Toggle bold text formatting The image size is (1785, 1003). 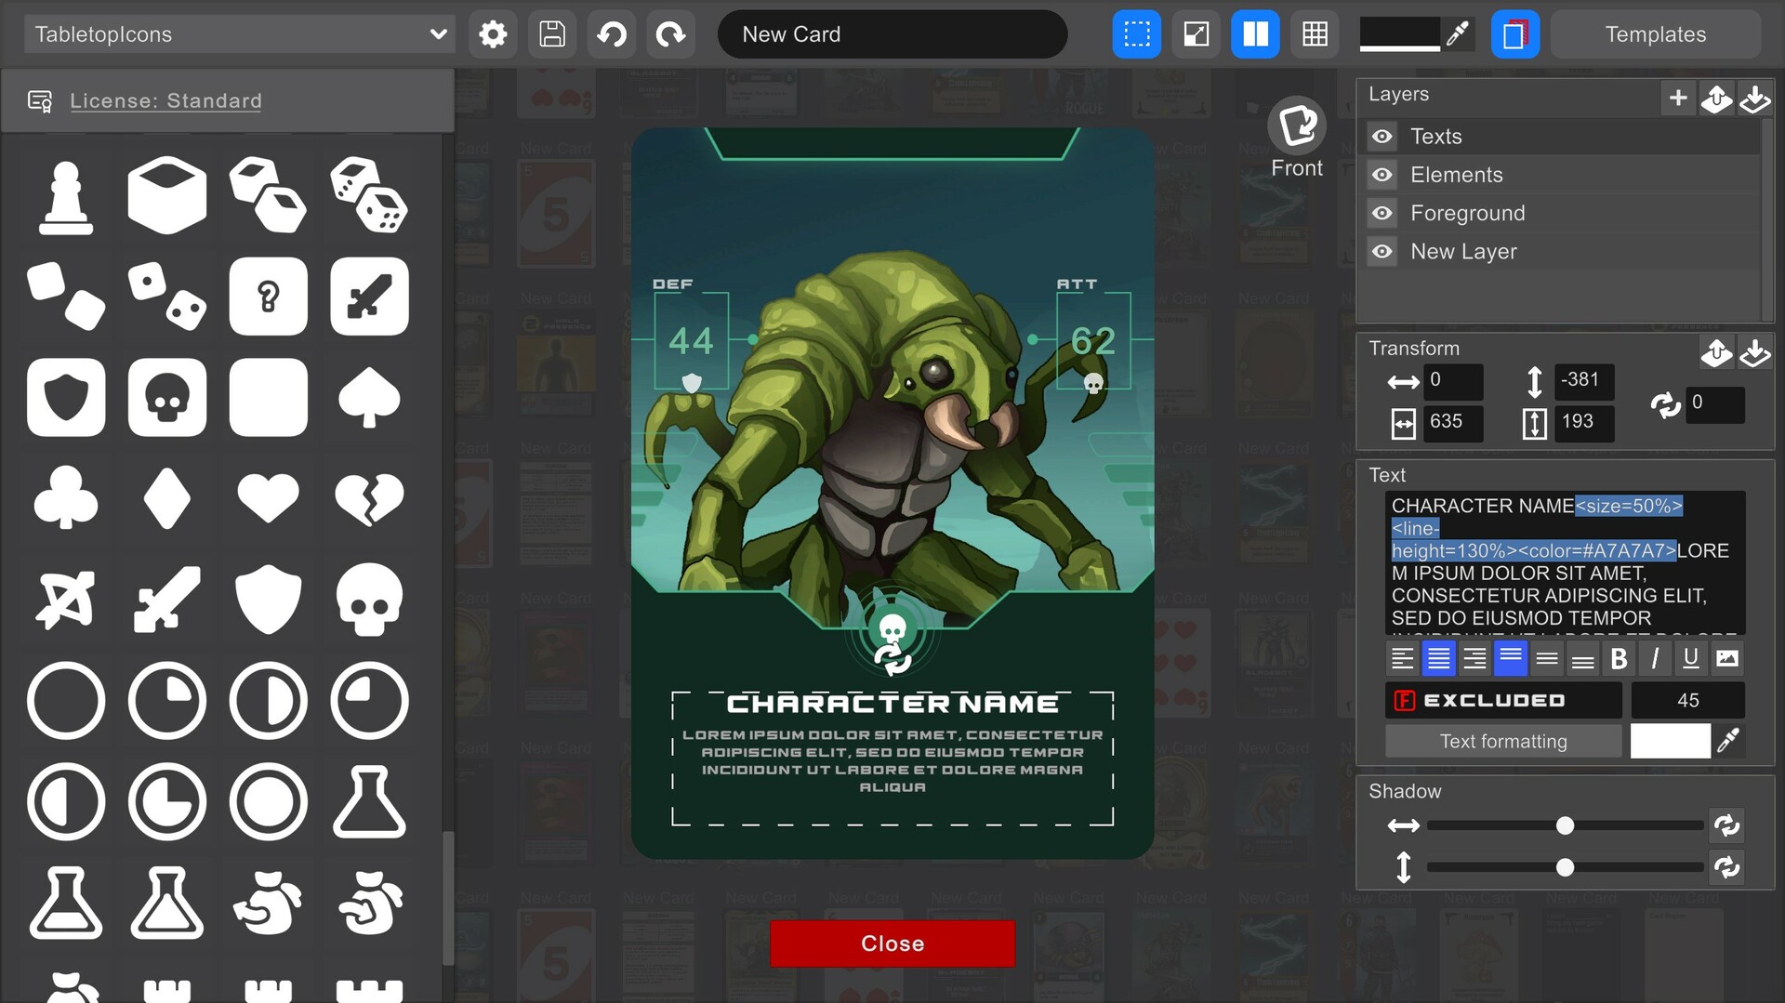pos(1619,659)
